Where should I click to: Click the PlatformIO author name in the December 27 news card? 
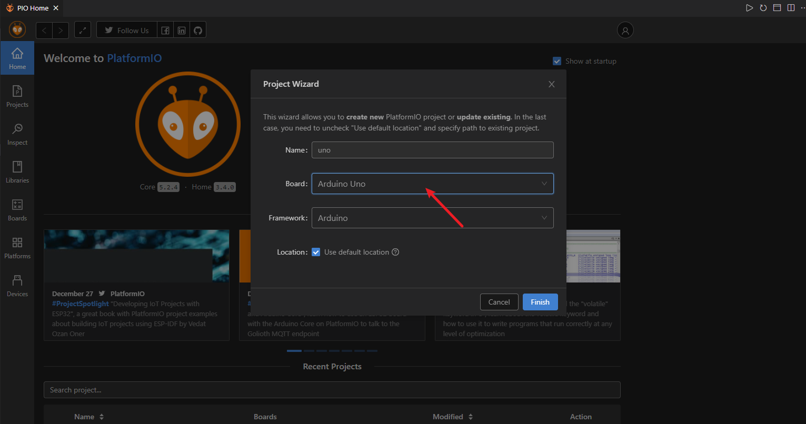pyautogui.click(x=127, y=294)
